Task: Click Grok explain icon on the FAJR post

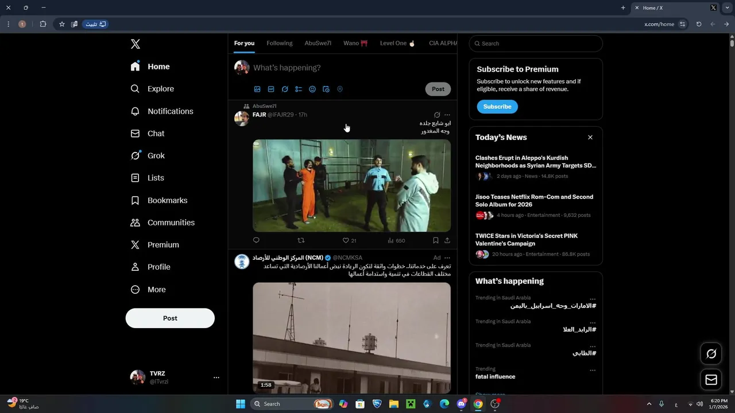Action: coord(437,115)
